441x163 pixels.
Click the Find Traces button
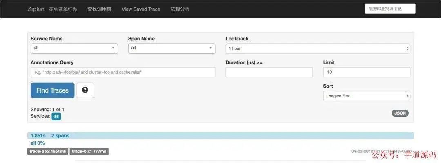pyautogui.click(x=53, y=90)
